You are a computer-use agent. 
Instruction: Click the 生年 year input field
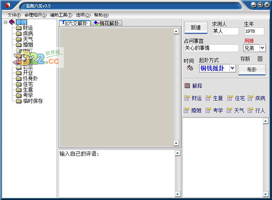[x=254, y=31]
